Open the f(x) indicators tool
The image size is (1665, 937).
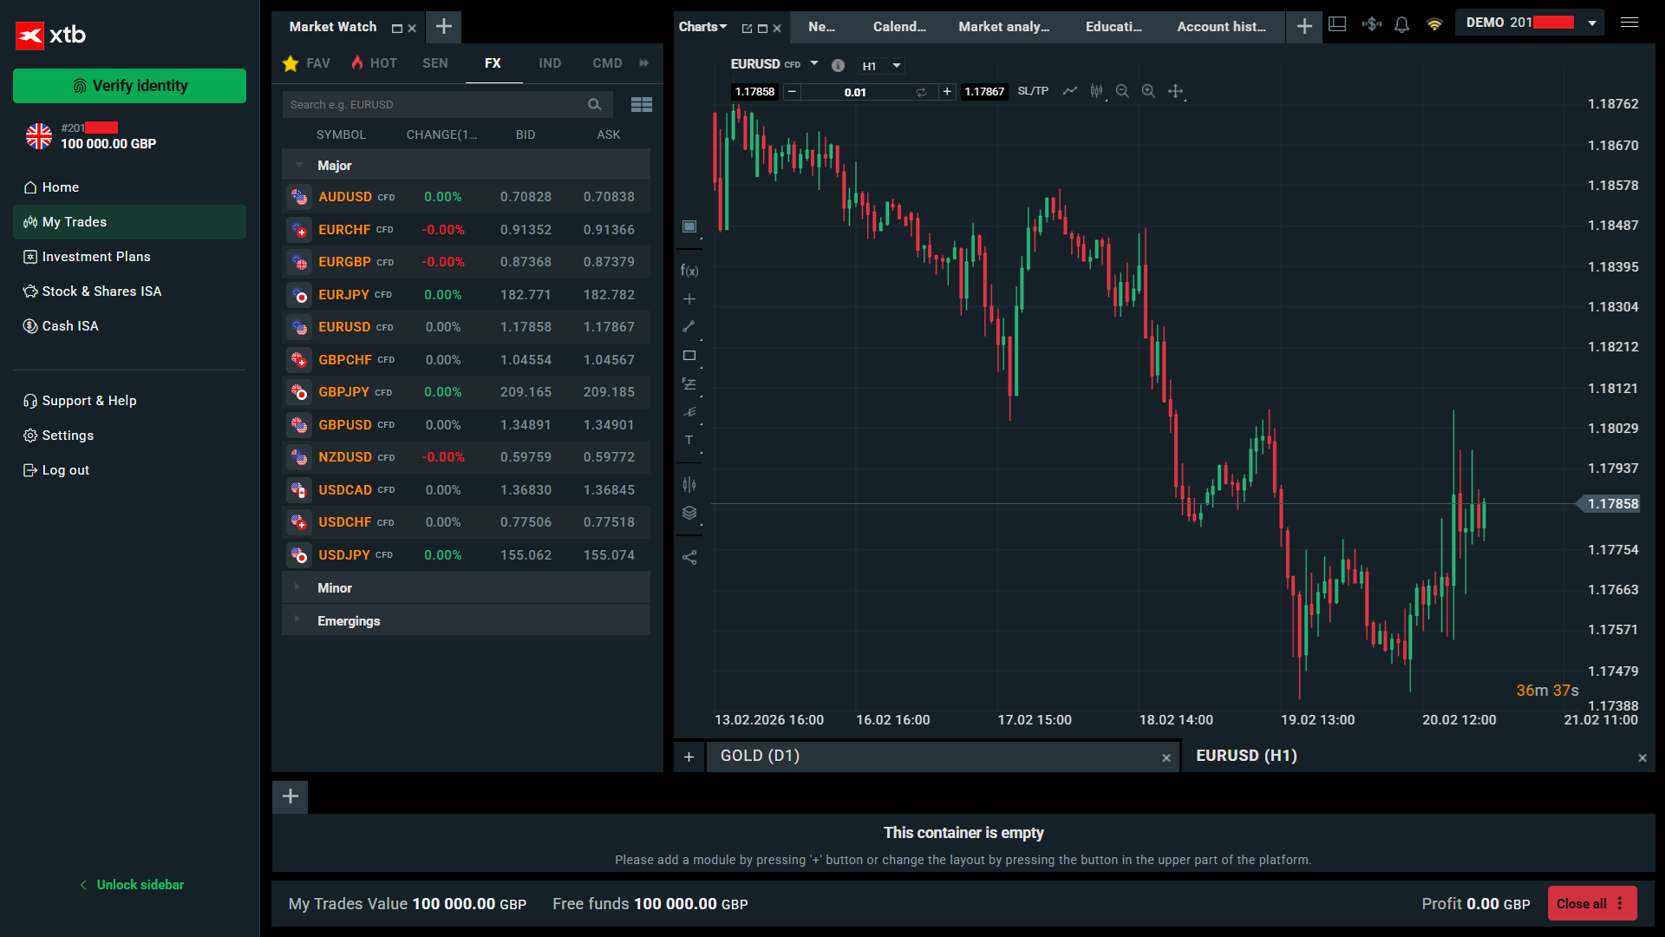689,271
